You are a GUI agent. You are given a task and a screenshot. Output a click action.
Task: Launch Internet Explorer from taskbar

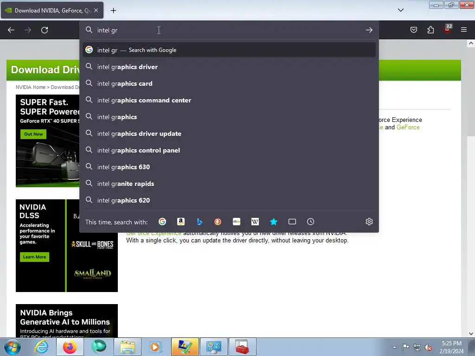tap(41, 347)
